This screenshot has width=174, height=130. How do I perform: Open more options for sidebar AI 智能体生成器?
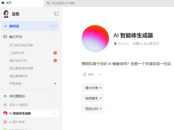pos(55,113)
